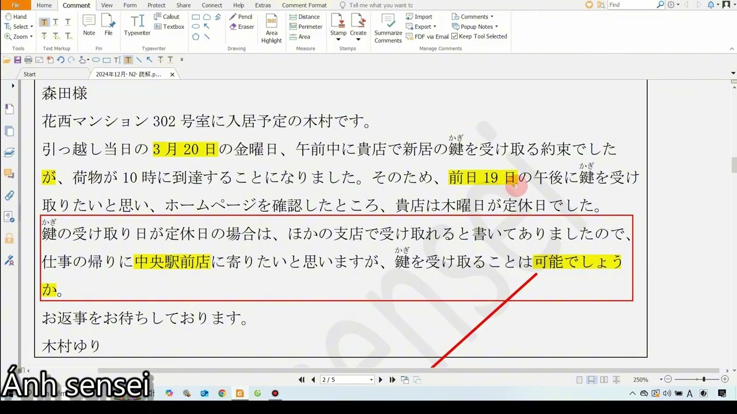Pick the Eraser tool
Screen dimensions: 737x414
pos(242,26)
